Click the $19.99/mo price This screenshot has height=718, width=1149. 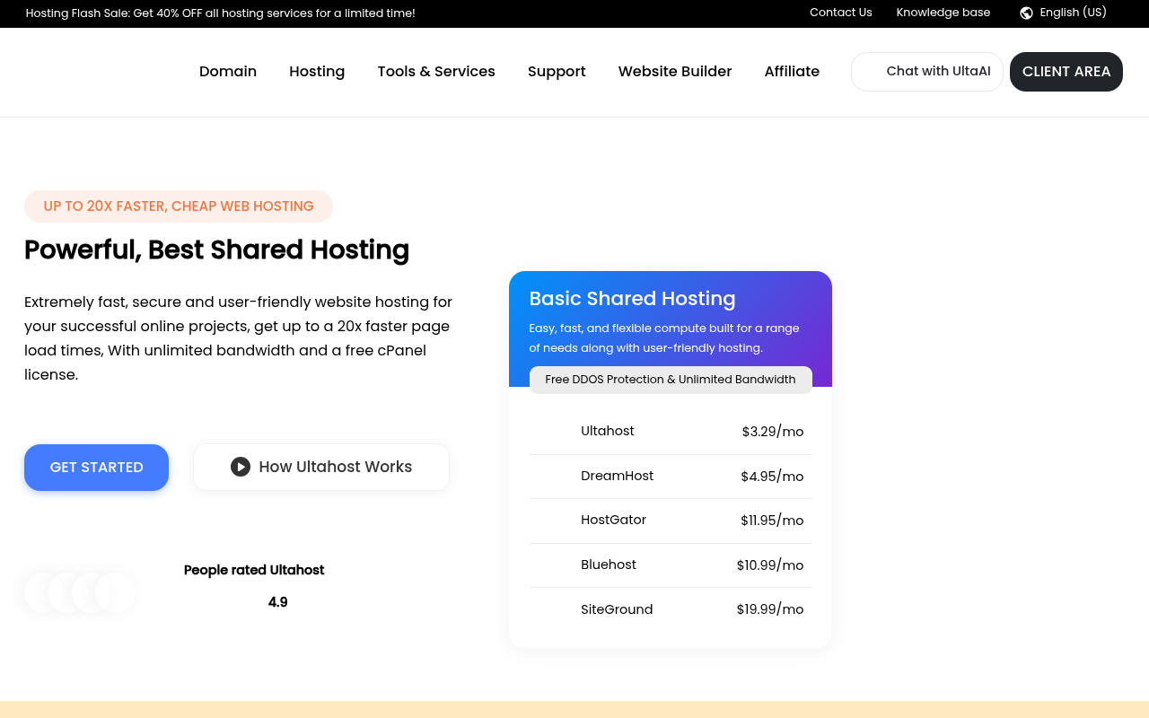(x=770, y=609)
